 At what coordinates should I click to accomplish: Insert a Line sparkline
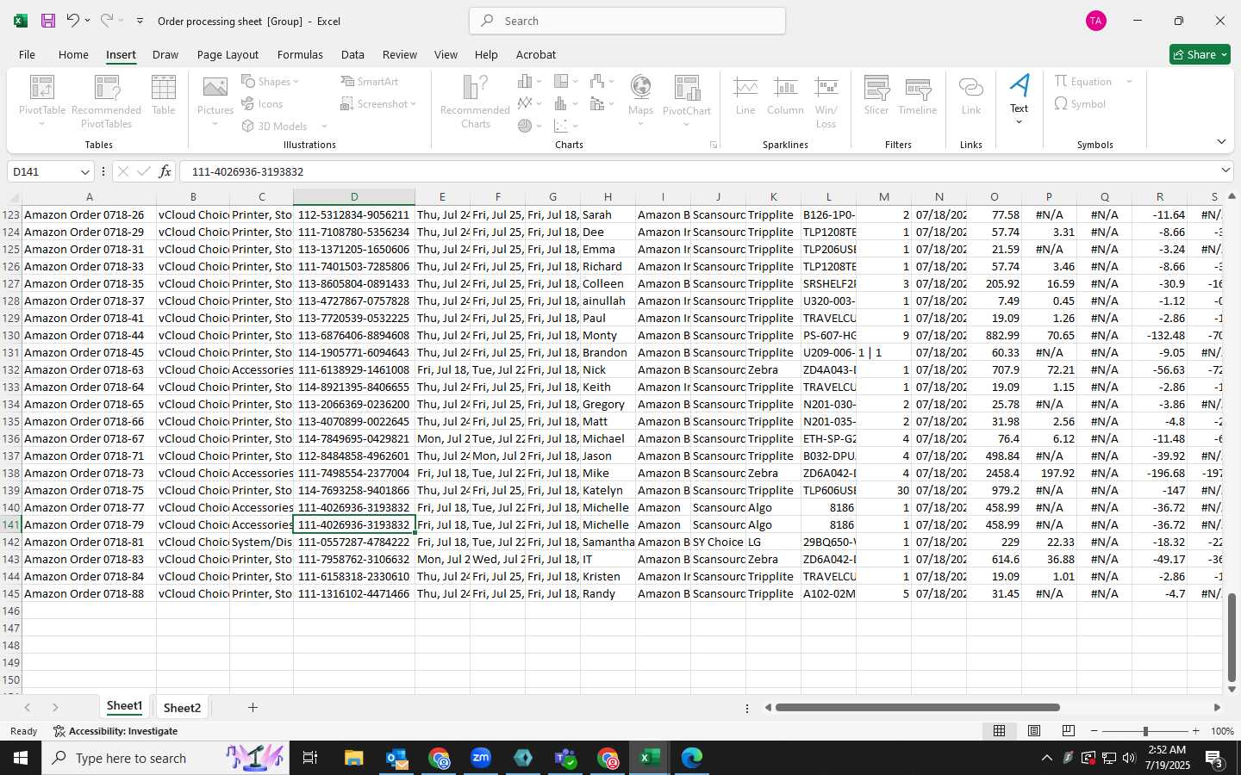[745, 96]
